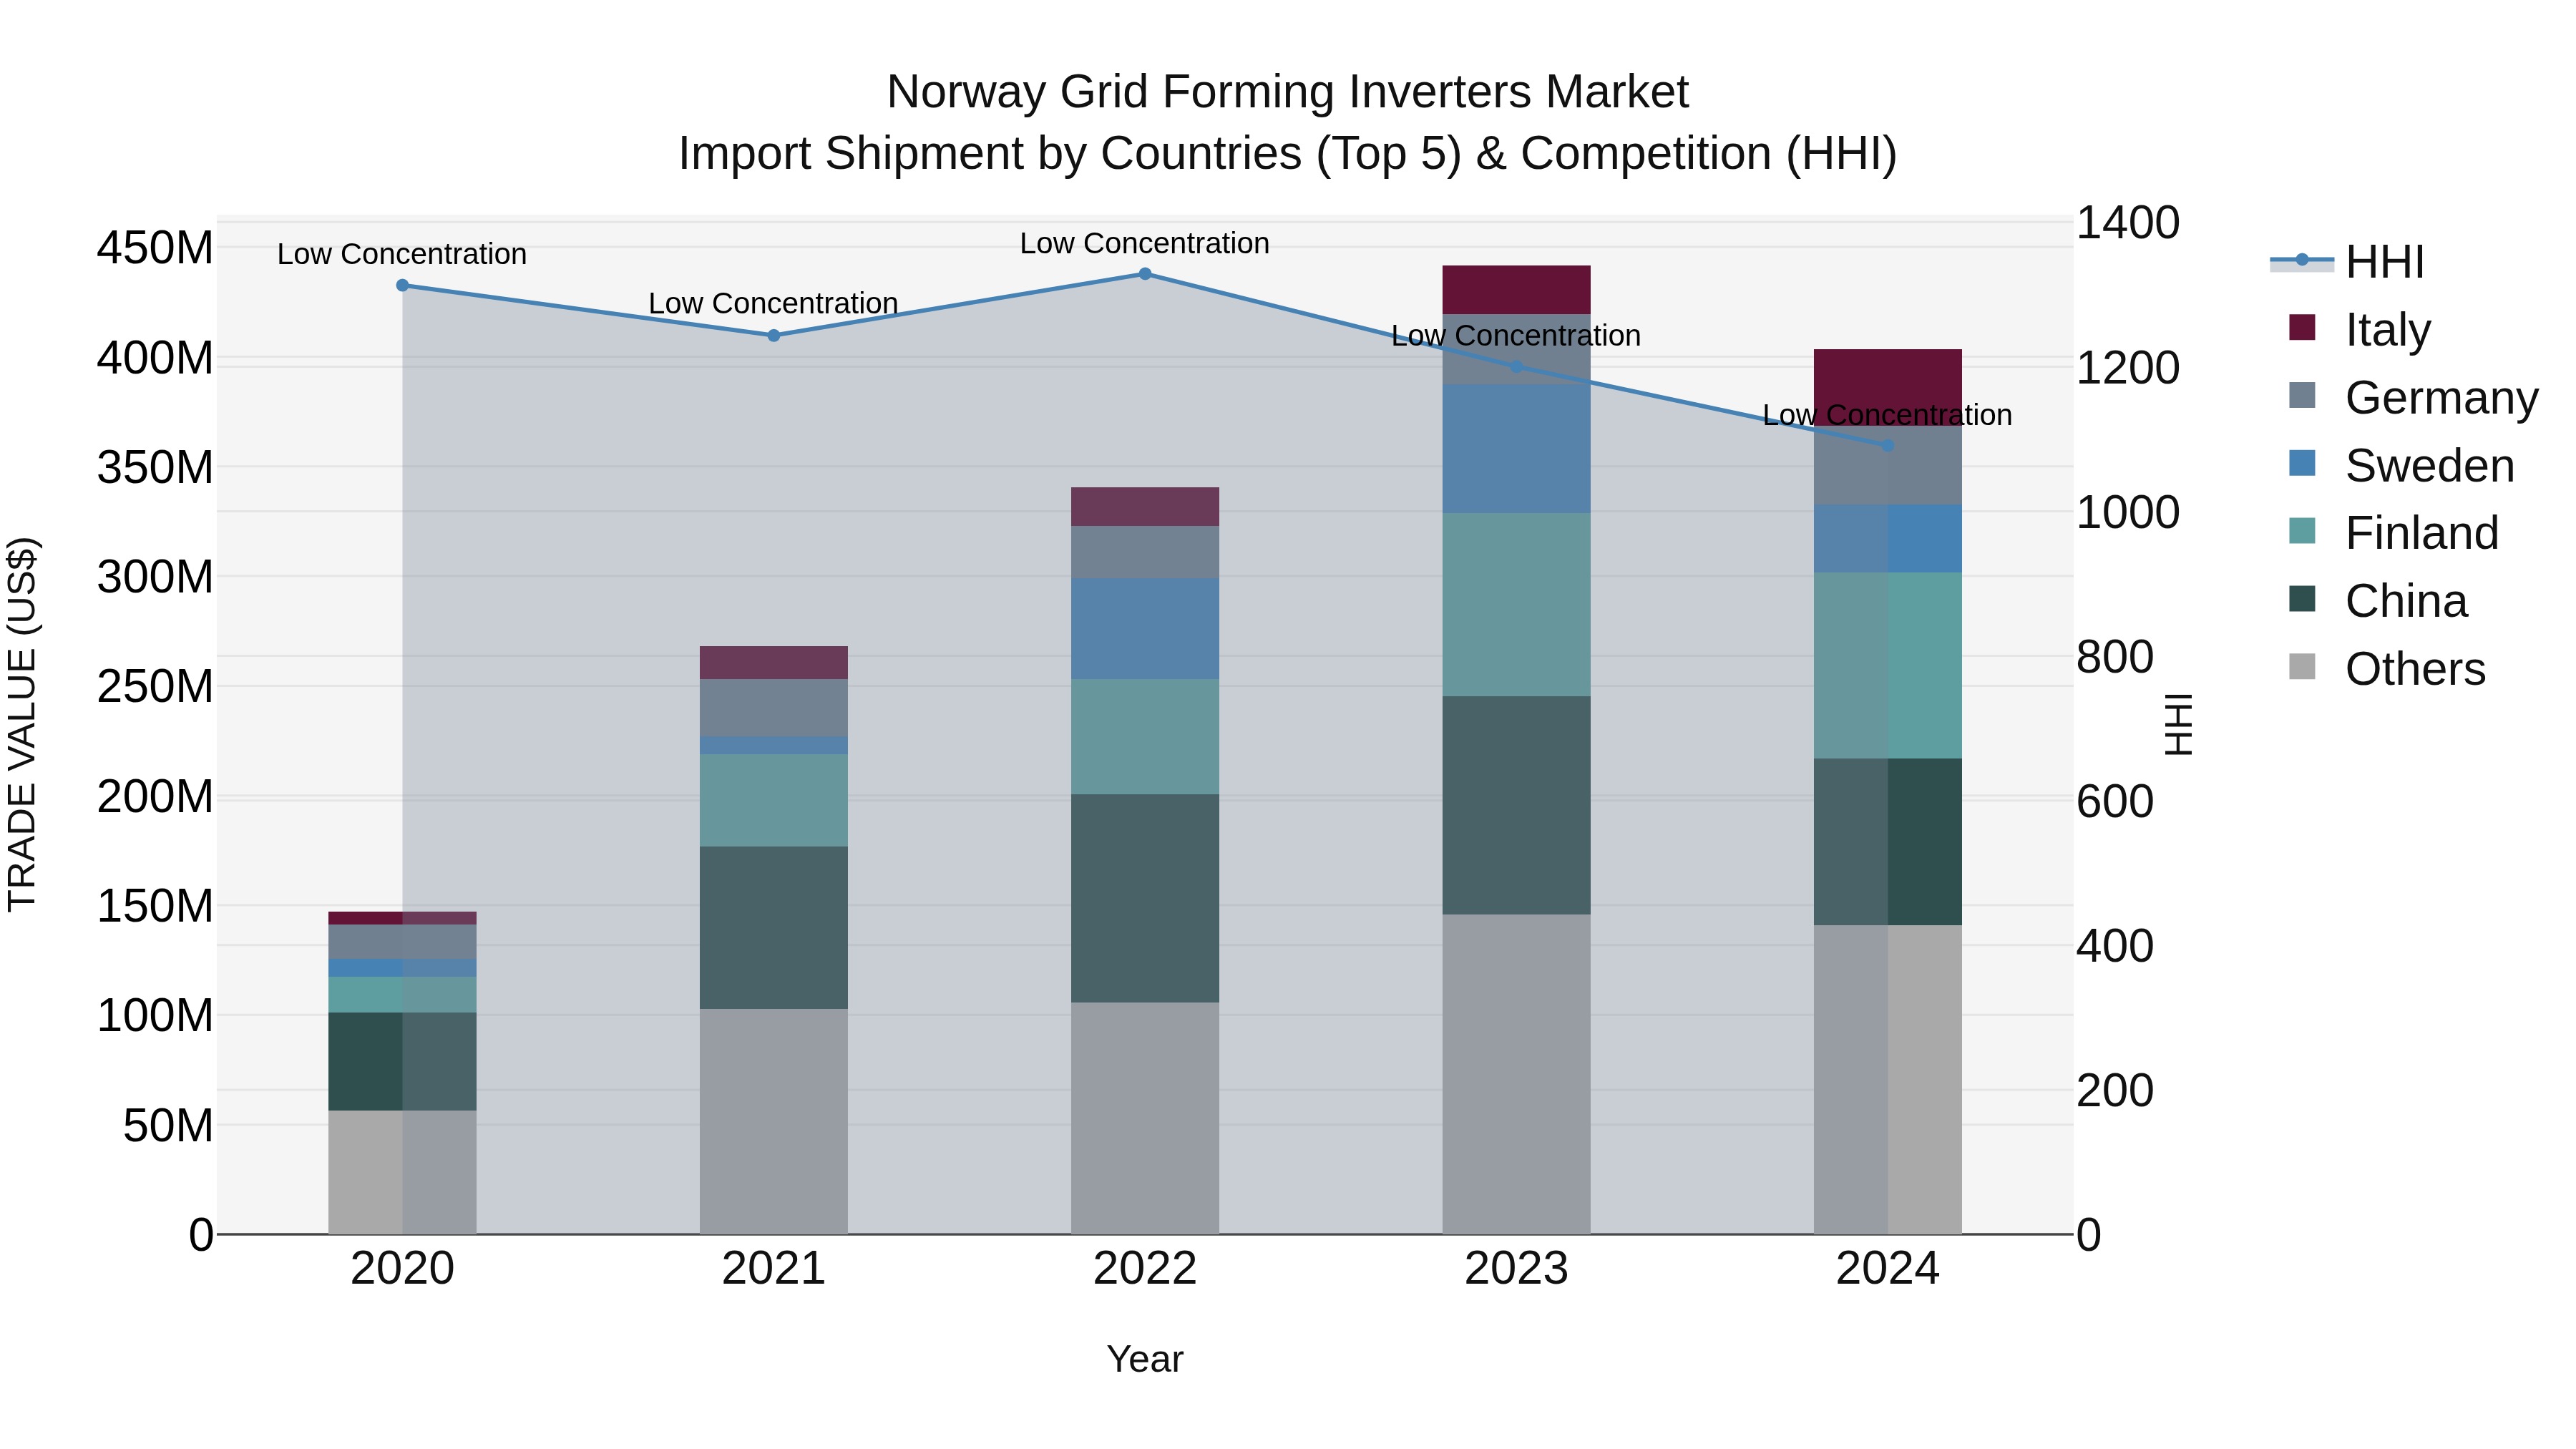Click the vertical HHI right axis title
This screenshot has width=2576, height=1449.
tap(2178, 724)
